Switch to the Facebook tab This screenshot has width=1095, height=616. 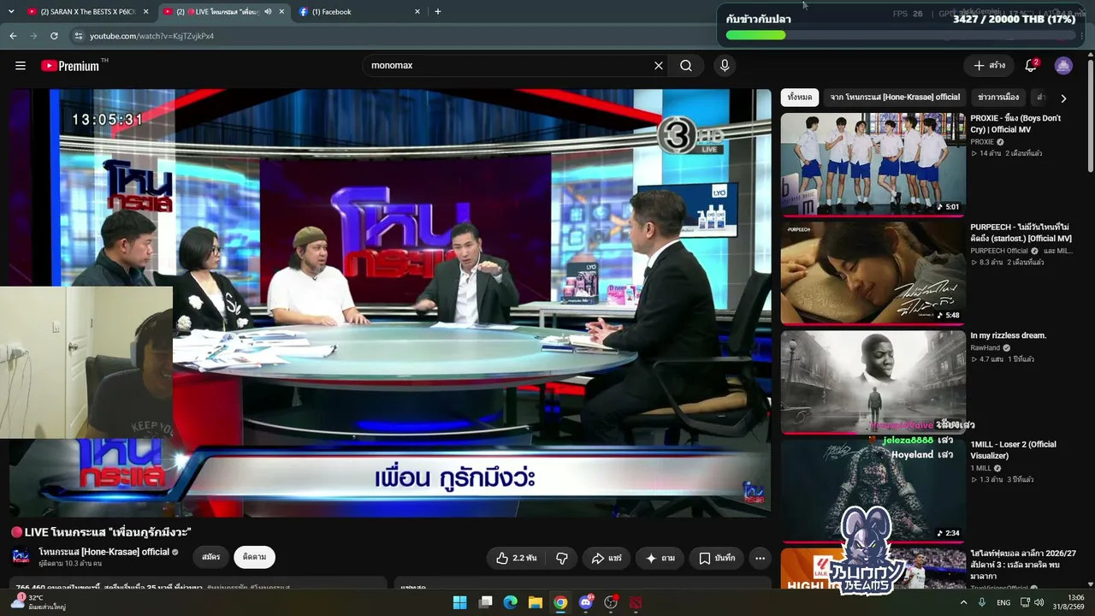click(359, 12)
